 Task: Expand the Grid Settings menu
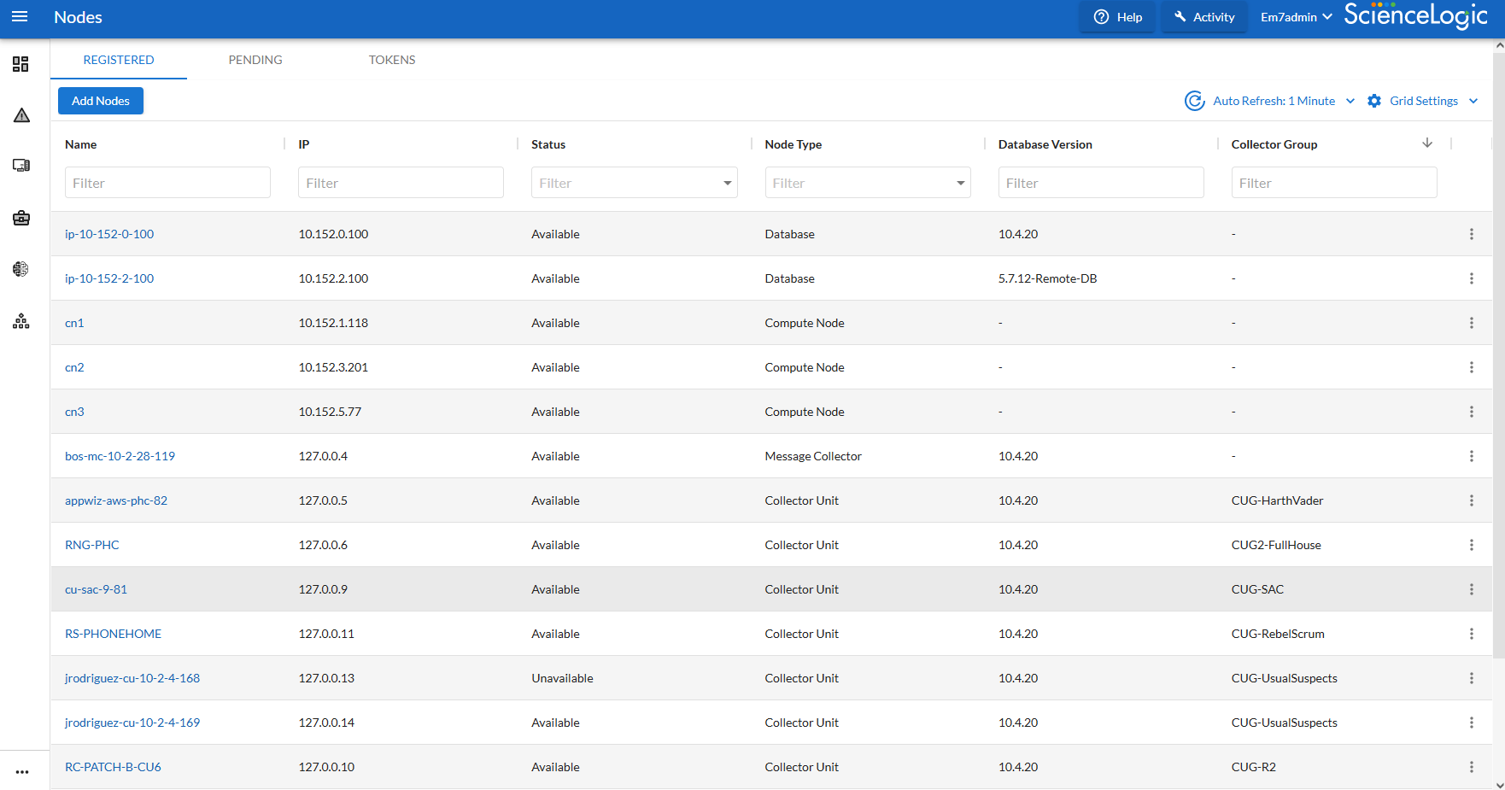[1423, 101]
